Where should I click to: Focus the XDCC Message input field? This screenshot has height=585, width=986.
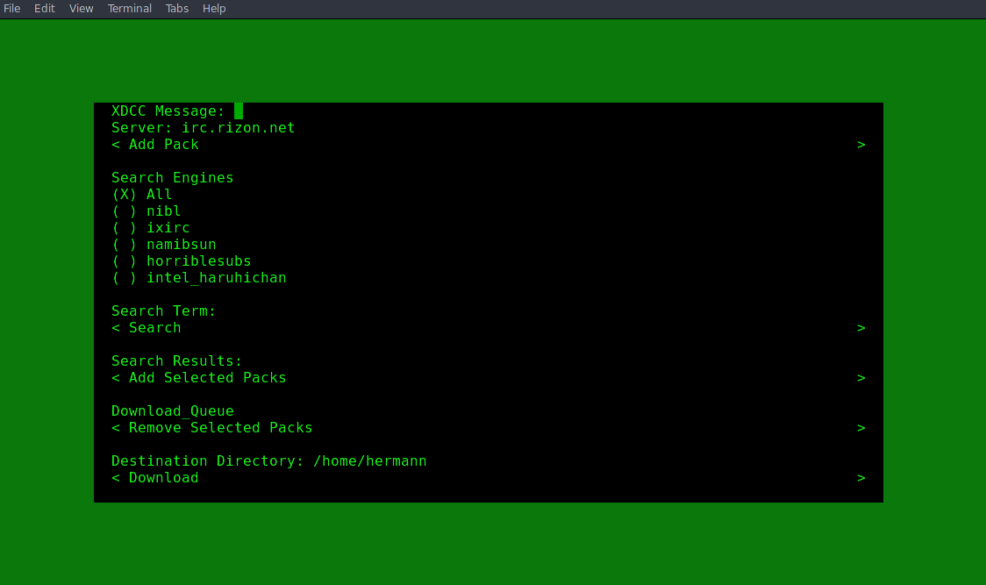coord(489,111)
